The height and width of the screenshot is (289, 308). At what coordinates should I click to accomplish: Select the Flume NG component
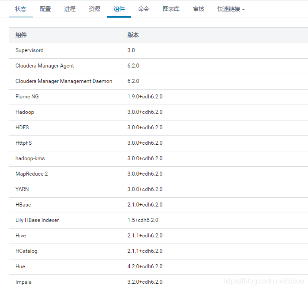click(27, 97)
